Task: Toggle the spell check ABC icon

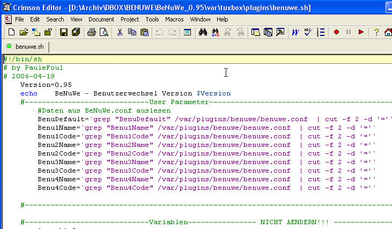Action: (308, 33)
